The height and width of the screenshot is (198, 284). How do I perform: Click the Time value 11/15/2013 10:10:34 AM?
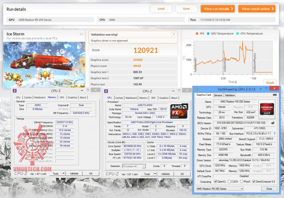215,20
